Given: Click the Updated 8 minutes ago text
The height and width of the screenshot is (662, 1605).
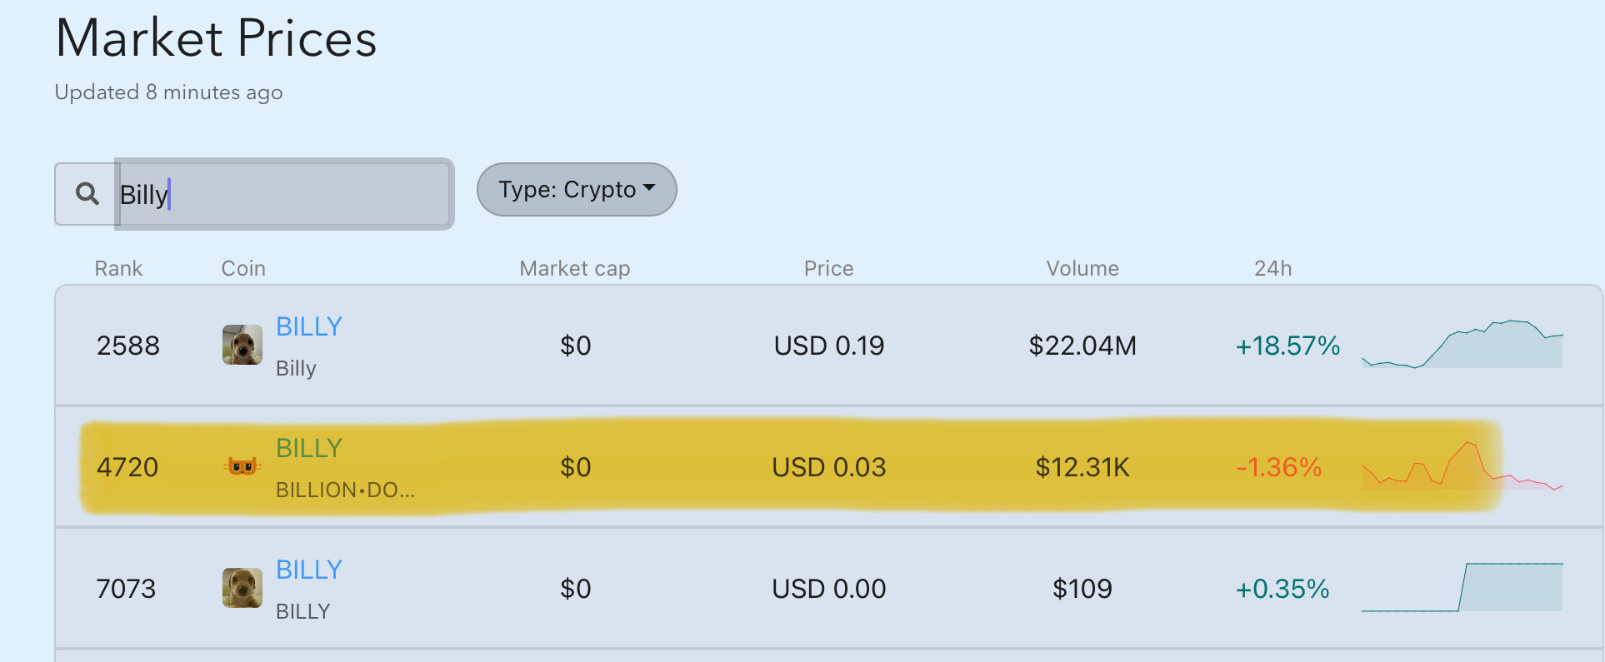Looking at the screenshot, I should tap(168, 92).
